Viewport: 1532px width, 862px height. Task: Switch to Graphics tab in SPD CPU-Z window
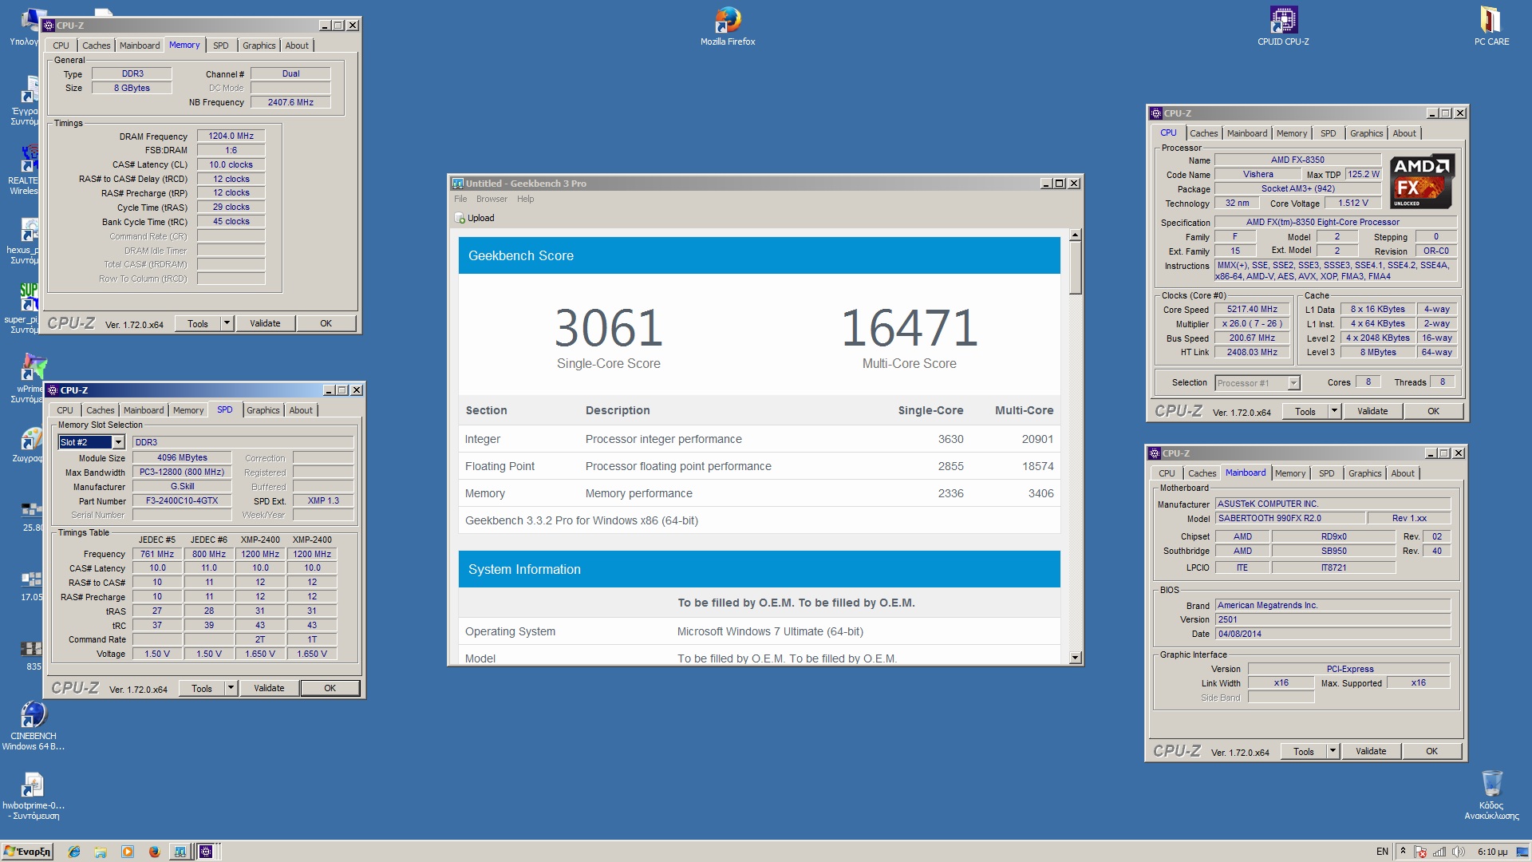(x=263, y=410)
